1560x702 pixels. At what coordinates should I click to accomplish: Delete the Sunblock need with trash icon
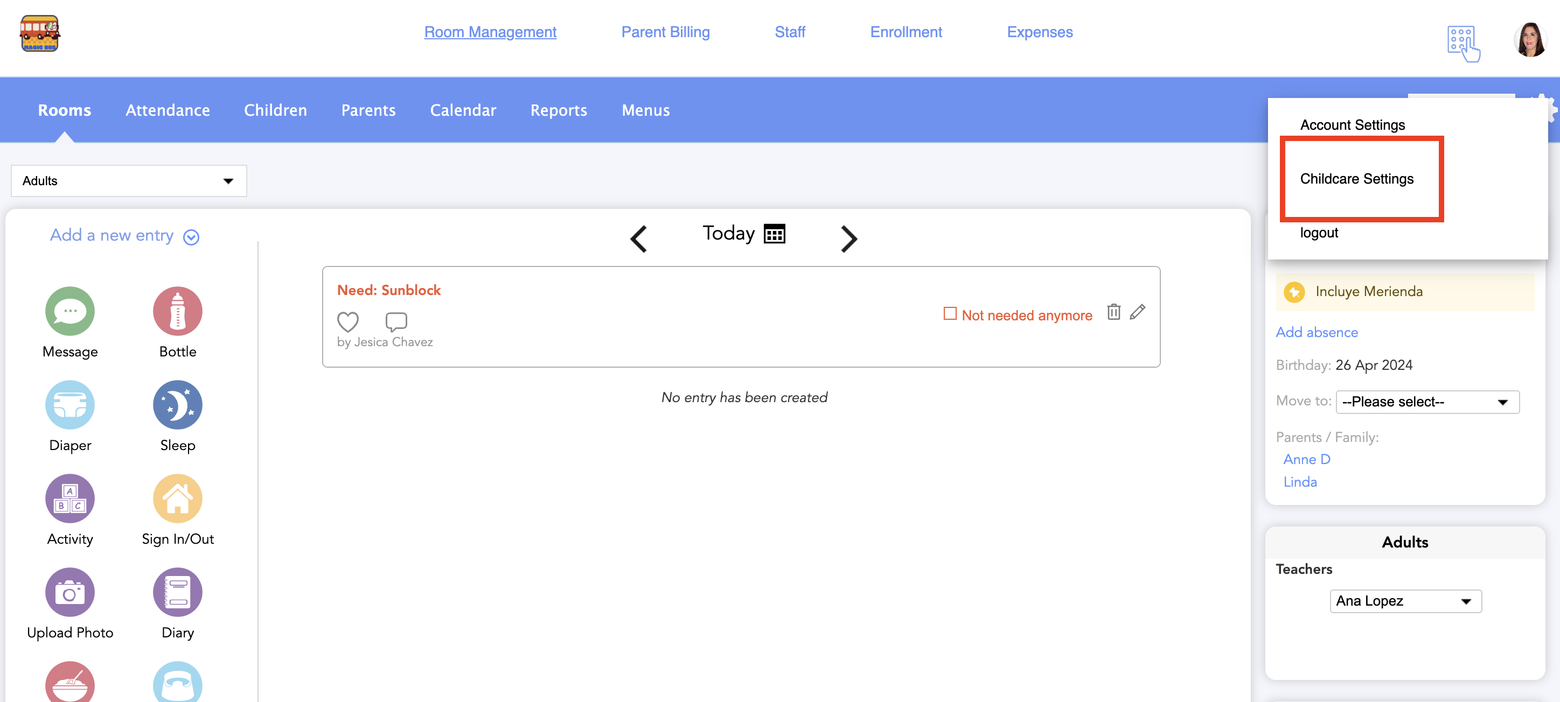[1113, 312]
